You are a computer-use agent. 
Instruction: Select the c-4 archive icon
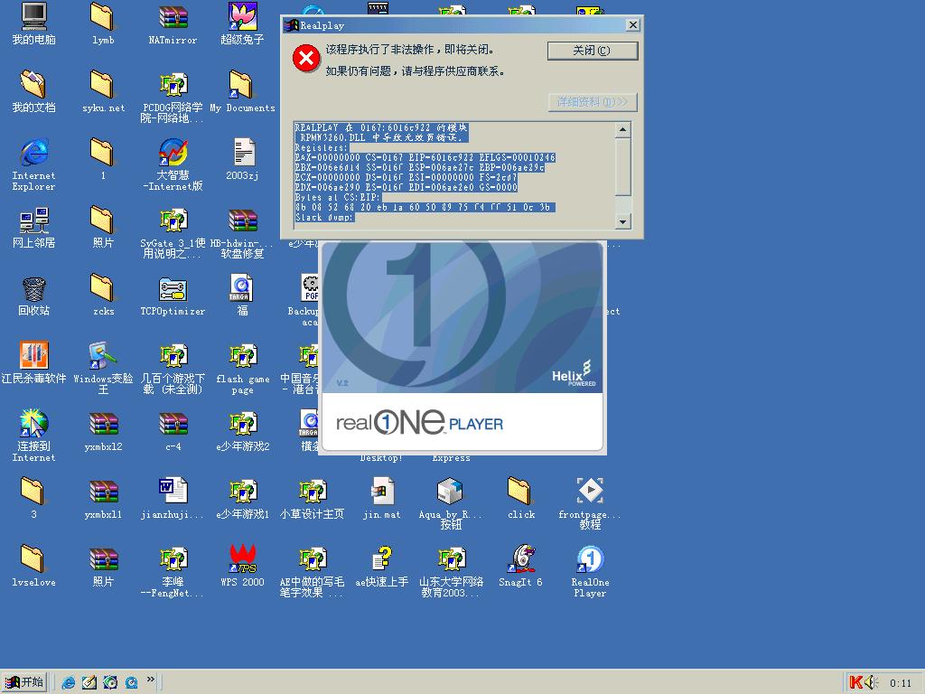(173, 424)
